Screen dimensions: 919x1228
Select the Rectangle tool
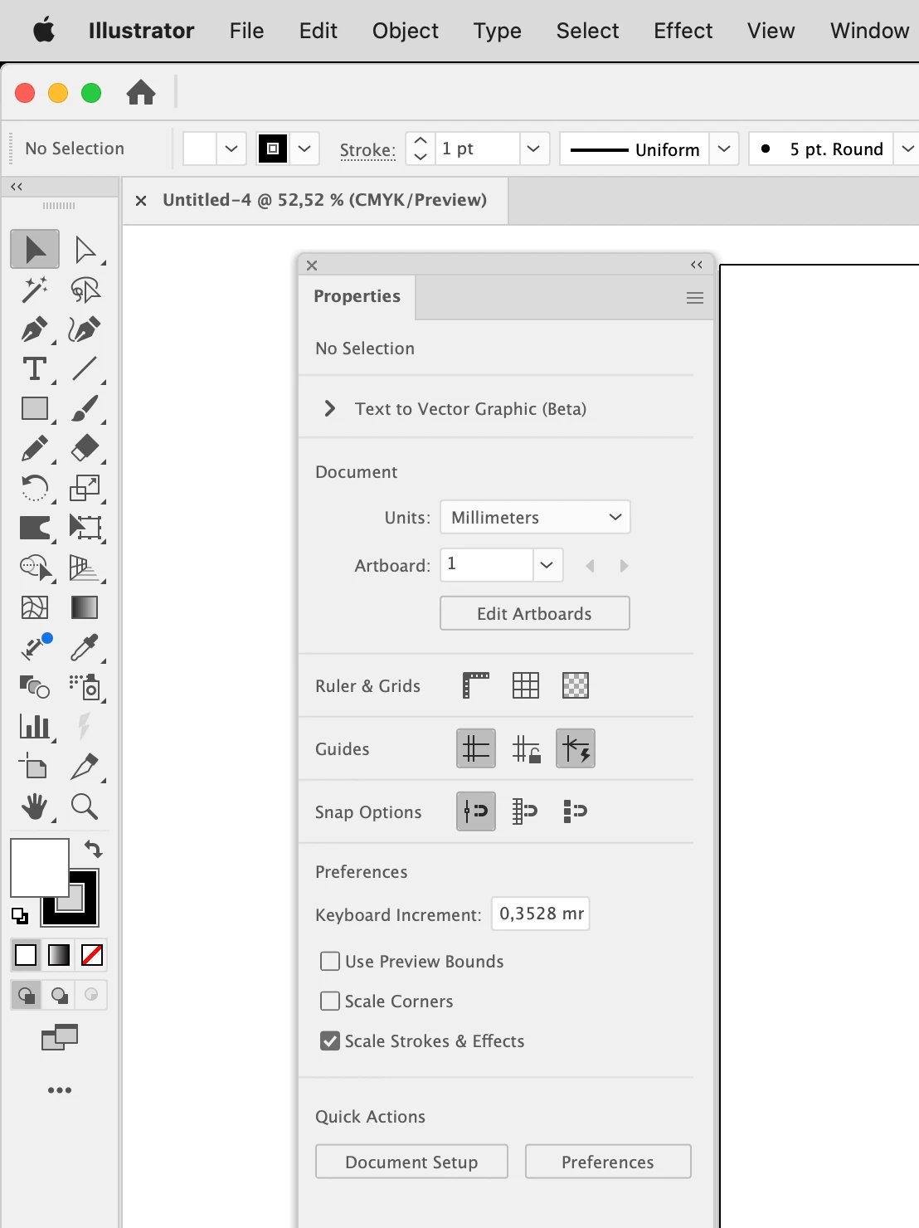pyautogui.click(x=35, y=408)
